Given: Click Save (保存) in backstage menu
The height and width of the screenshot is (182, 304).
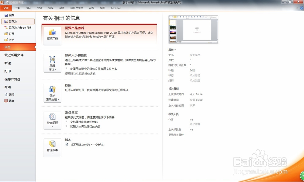Looking at the screenshot, I should [x=9, y=15].
